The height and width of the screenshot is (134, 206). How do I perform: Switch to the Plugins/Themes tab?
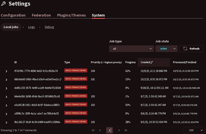click(71, 15)
